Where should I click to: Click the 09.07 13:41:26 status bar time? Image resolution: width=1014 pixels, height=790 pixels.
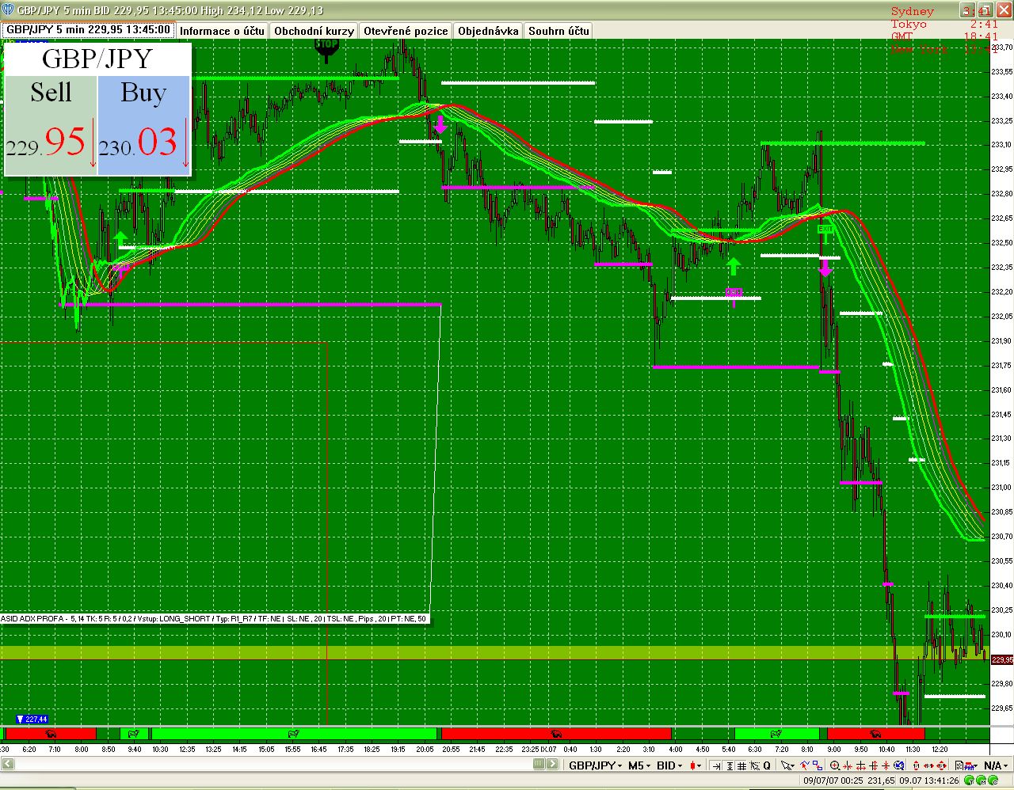928,781
